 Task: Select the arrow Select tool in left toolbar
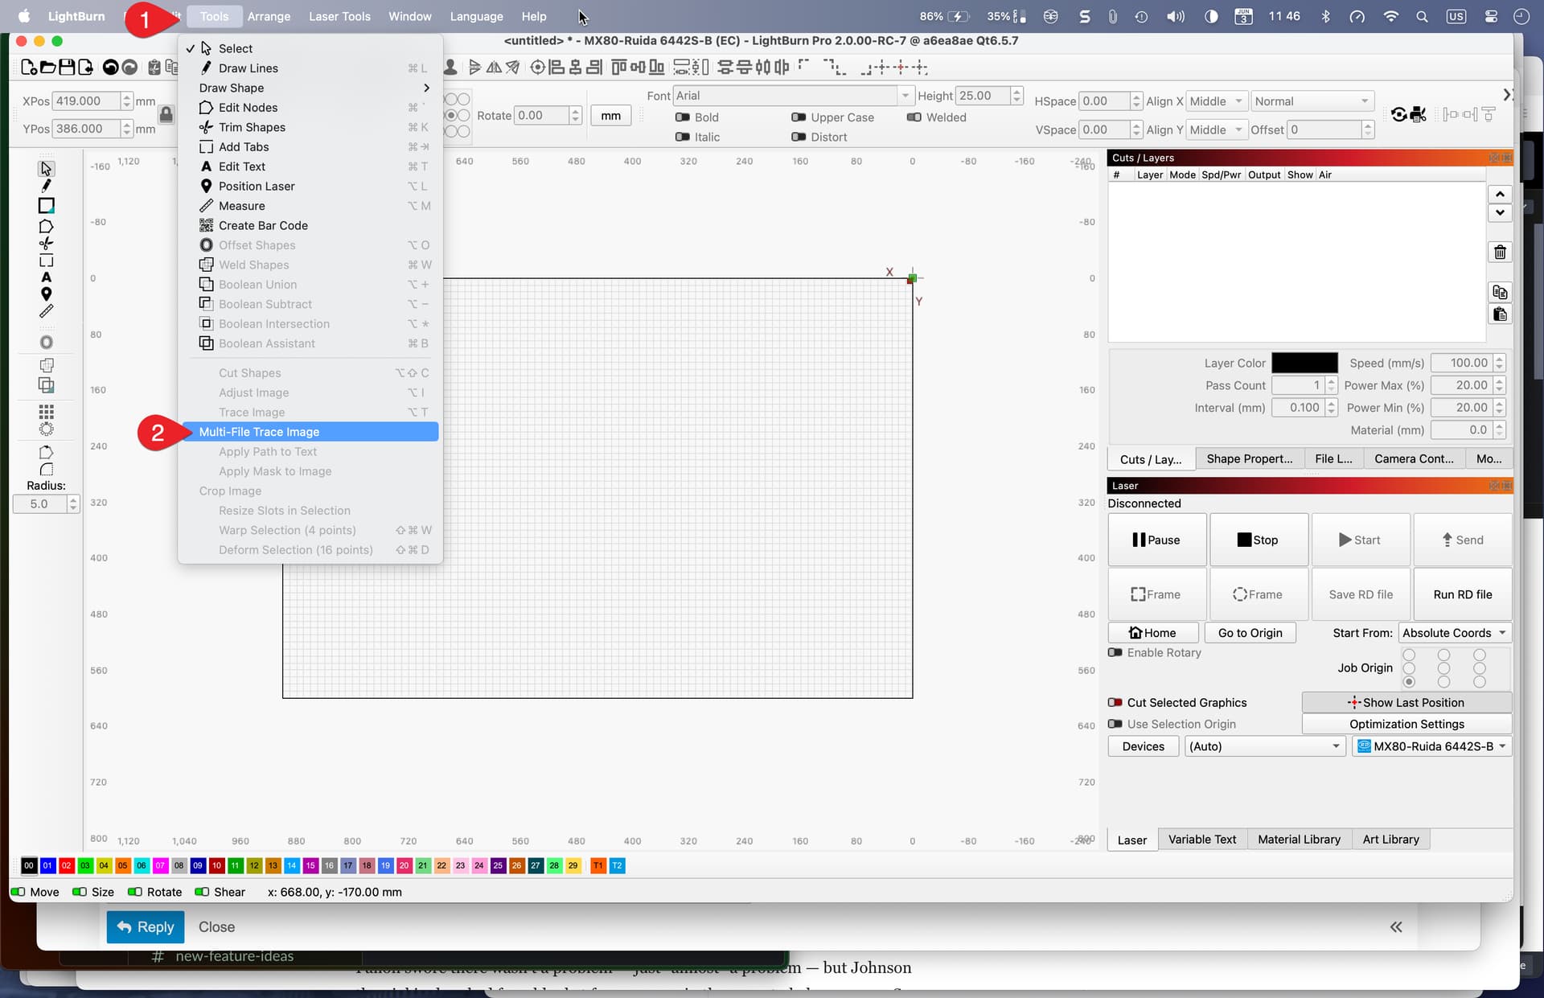pos(46,169)
